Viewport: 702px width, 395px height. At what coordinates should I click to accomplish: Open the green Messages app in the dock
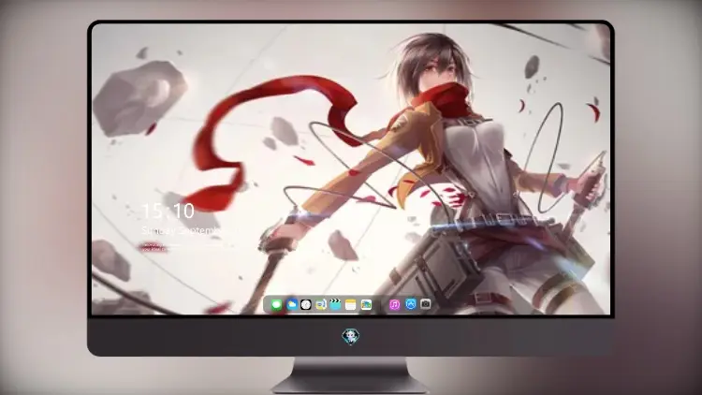(x=276, y=305)
